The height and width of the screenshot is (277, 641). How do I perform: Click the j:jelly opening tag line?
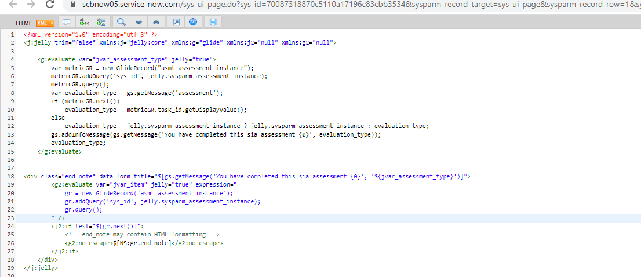[x=180, y=43]
